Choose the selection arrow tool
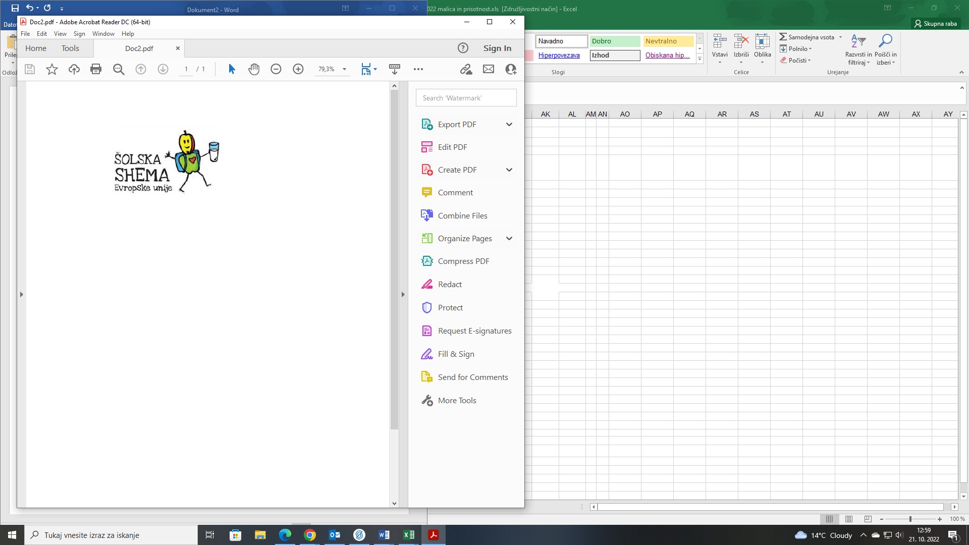The image size is (969, 545). 232,69
